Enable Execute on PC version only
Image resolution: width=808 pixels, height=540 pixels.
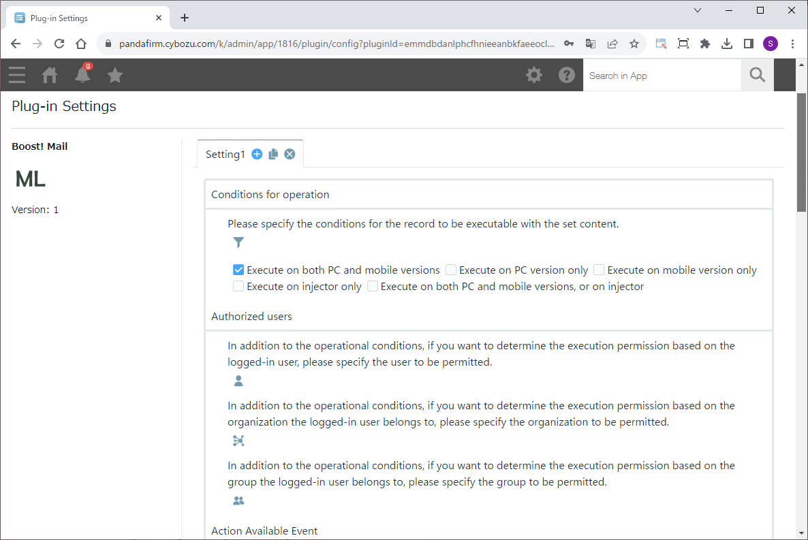[x=451, y=270]
